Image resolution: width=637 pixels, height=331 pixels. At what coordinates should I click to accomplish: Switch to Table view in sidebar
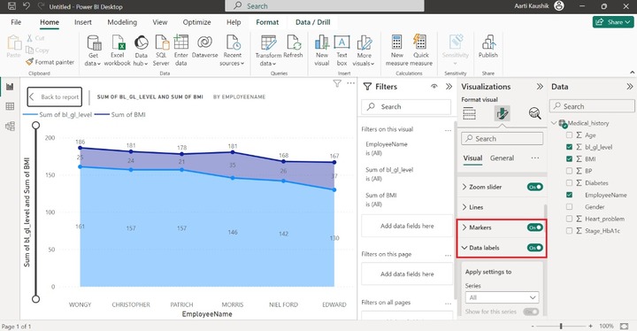point(10,106)
